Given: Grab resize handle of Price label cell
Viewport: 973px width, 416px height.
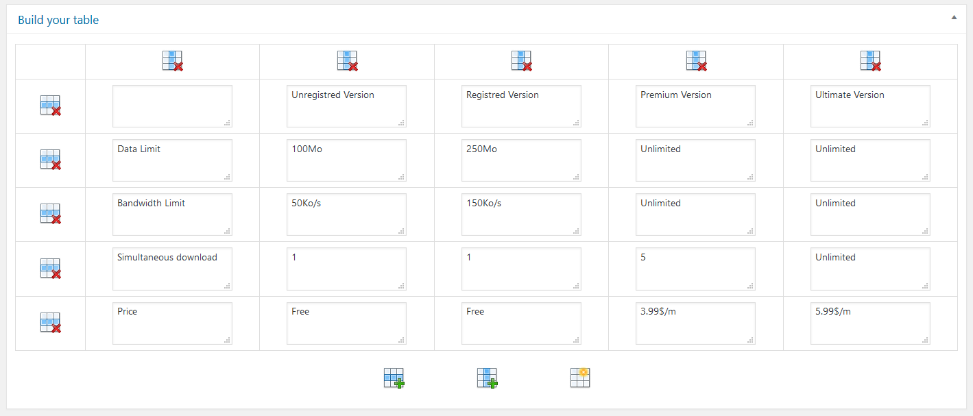Looking at the screenshot, I should point(228,340).
